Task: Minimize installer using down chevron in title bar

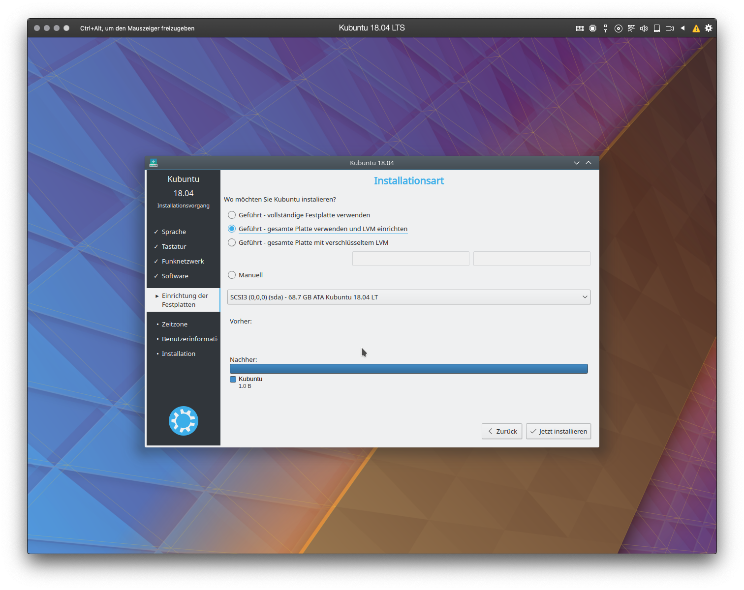Action: click(x=577, y=163)
